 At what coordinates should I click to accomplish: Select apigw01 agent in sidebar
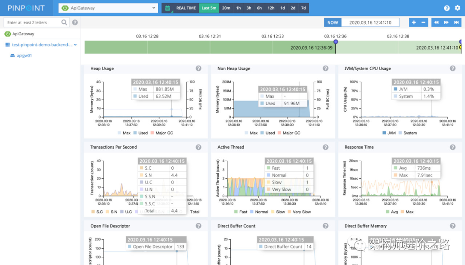(x=24, y=56)
